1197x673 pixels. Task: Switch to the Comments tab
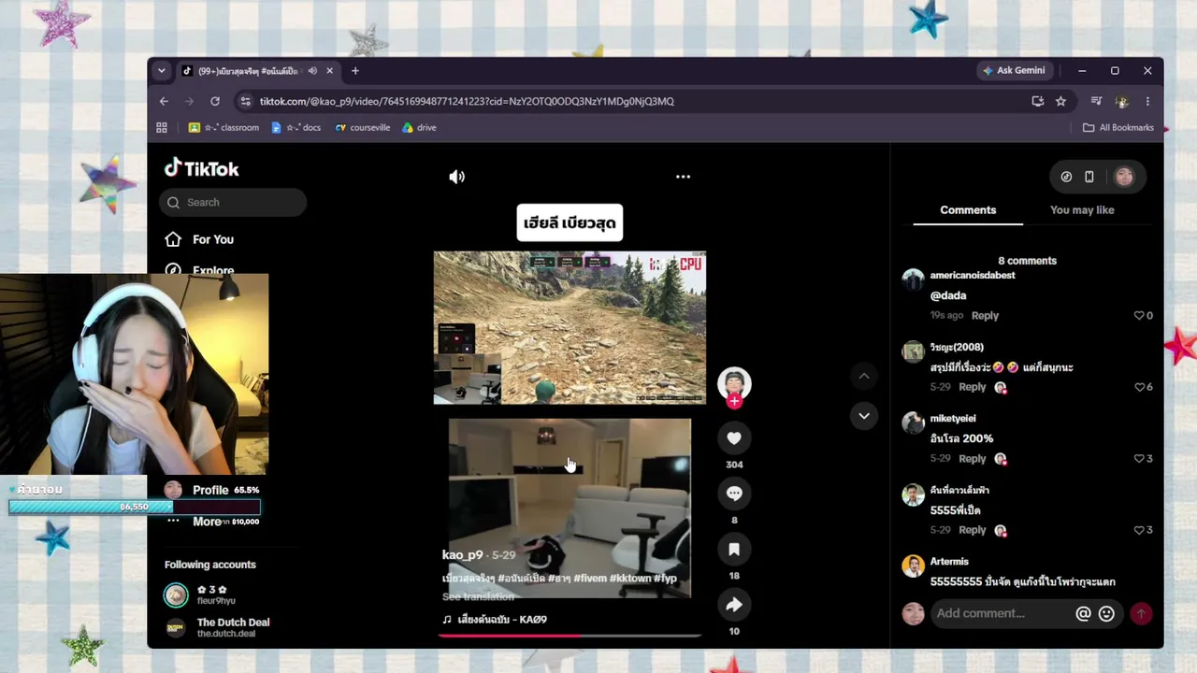968,210
